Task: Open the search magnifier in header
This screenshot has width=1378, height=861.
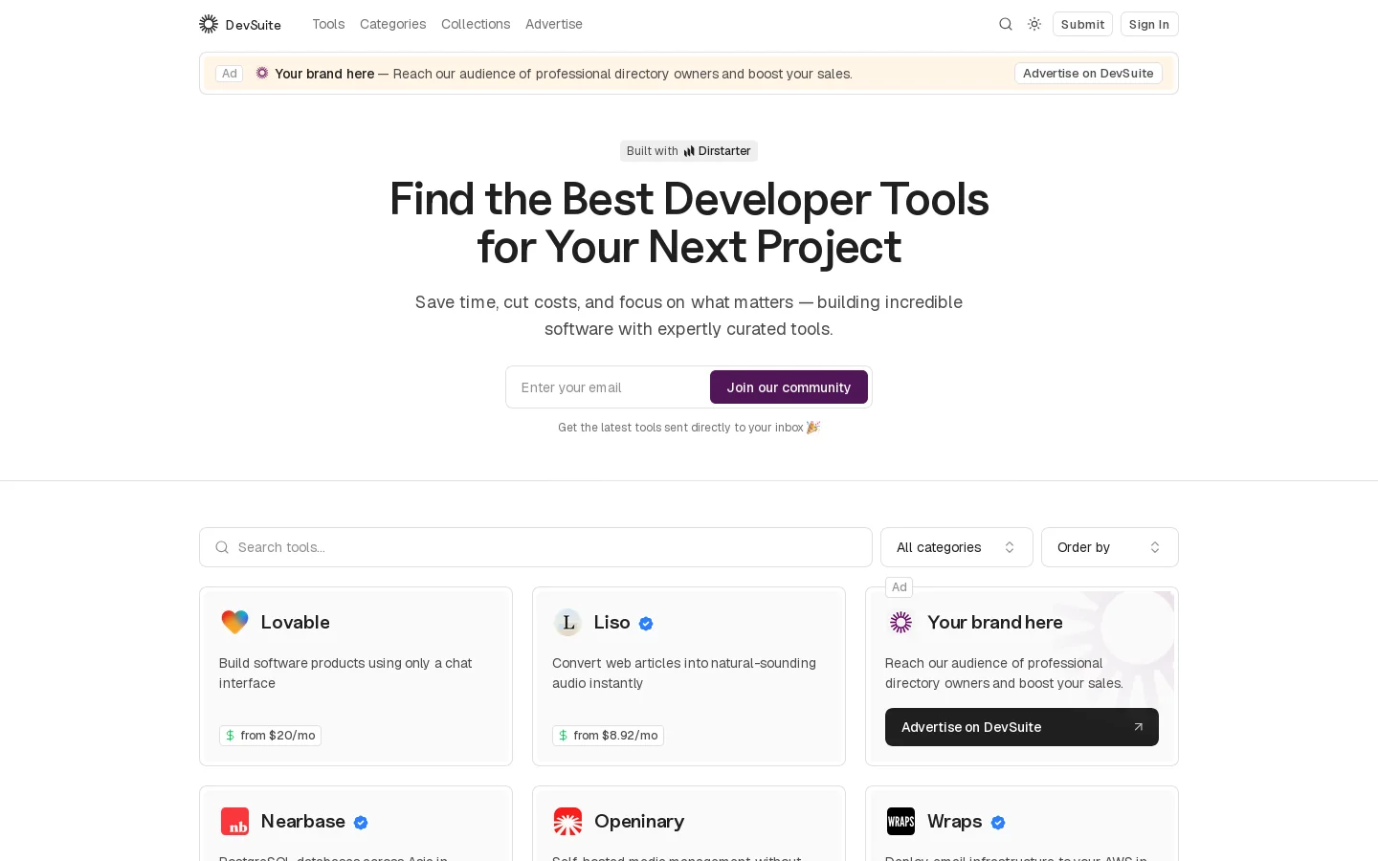Action: [1006, 24]
